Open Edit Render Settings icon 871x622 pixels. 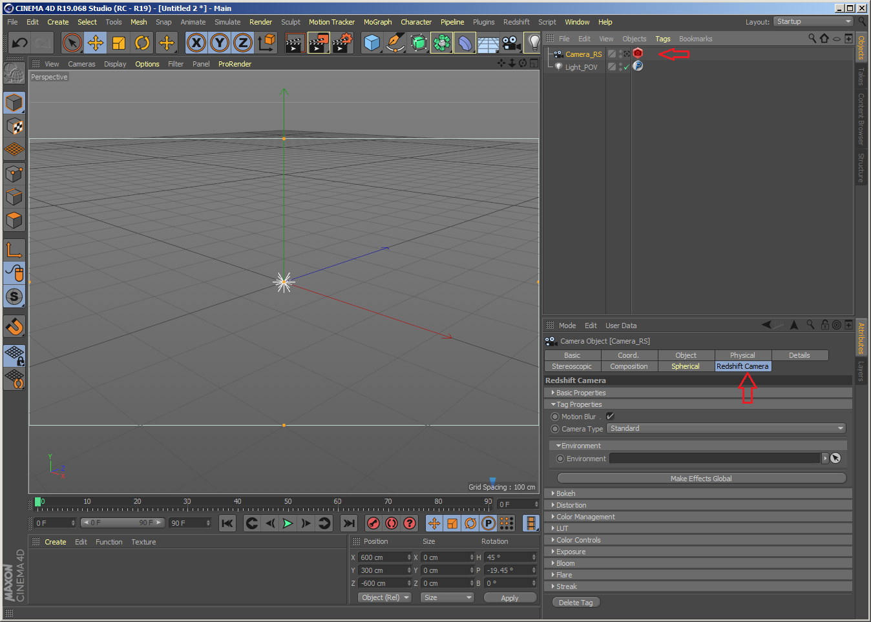point(342,43)
